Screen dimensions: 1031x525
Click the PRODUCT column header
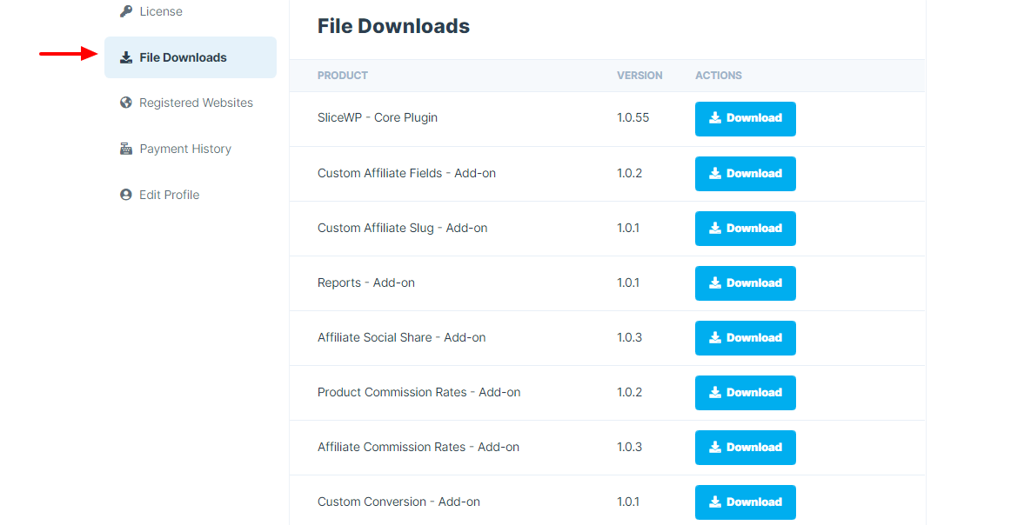pos(343,76)
